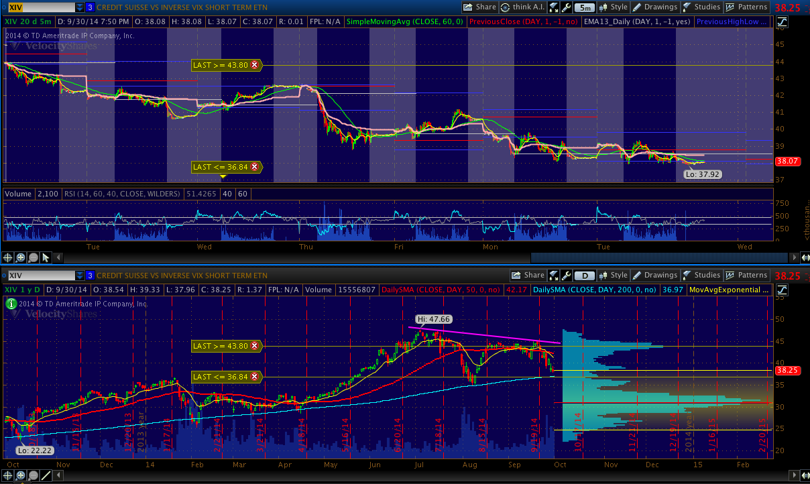Select the pointer cursor tool in top chart
Image resolution: width=810 pixels, height=484 pixels.
click(46, 257)
